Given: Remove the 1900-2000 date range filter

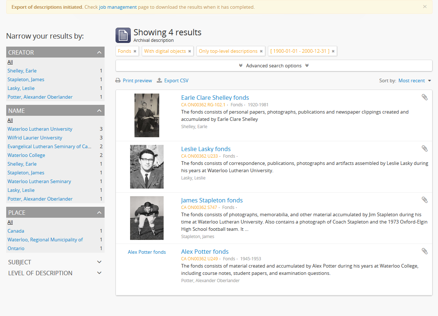Looking at the screenshot, I should tap(333, 51).
